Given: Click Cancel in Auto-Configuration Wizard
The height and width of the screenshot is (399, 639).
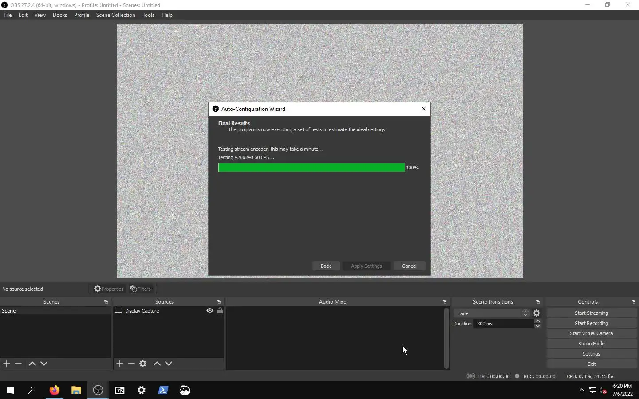Looking at the screenshot, I should pyautogui.click(x=409, y=266).
